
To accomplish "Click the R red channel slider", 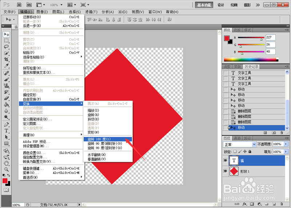I will coord(251,38).
